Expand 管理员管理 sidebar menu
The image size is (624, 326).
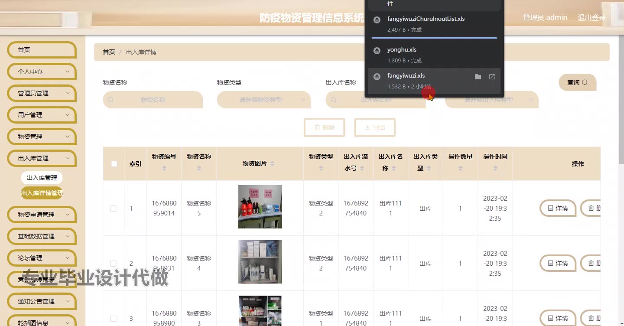click(x=42, y=93)
